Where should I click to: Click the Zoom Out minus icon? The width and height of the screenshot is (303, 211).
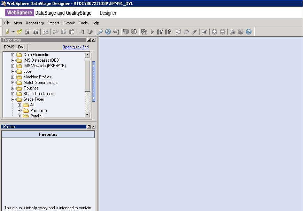pyautogui.click(x=223, y=31)
